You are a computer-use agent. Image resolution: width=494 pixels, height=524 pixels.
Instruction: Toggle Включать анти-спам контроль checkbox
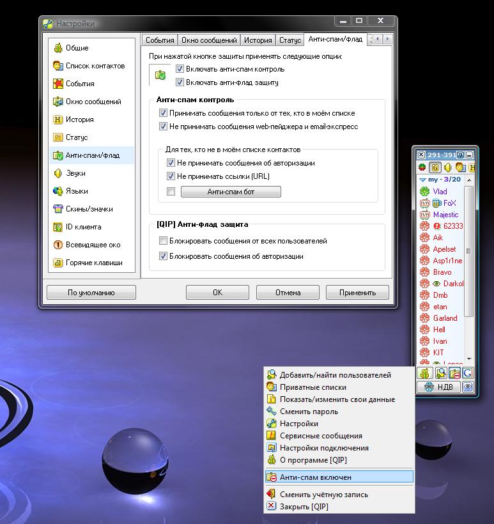point(180,69)
